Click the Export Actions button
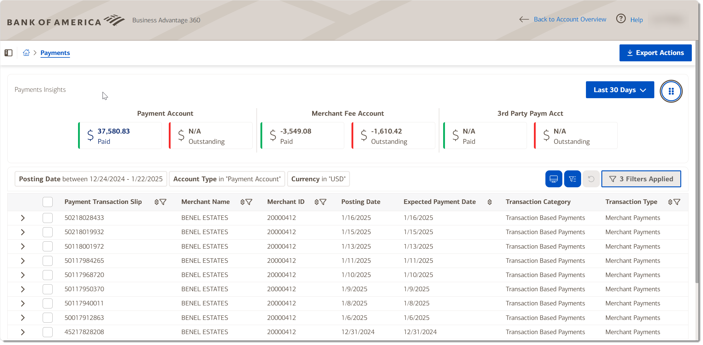Image resolution: width=703 pixels, height=345 pixels. coord(656,53)
